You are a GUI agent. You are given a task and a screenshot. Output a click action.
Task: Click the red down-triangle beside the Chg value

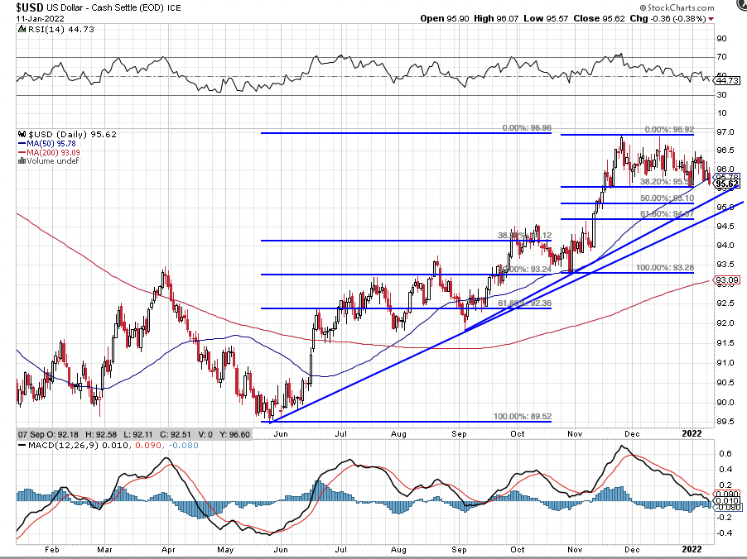[x=711, y=18]
